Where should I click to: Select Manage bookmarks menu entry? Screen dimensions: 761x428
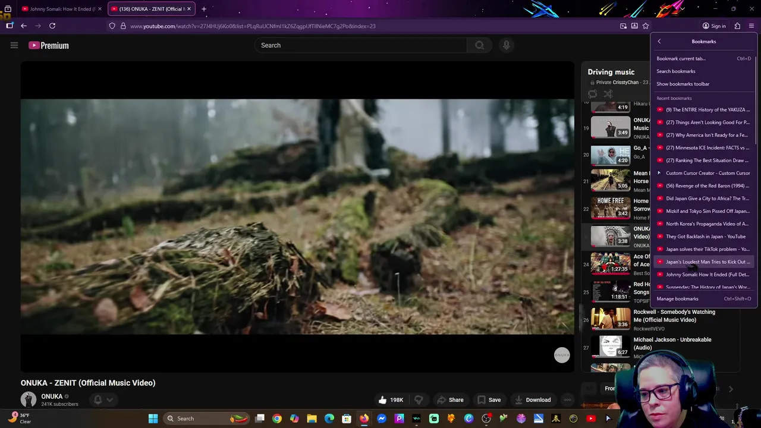tap(703, 299)
